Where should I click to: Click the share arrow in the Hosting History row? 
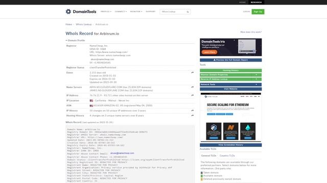(192, 115)
